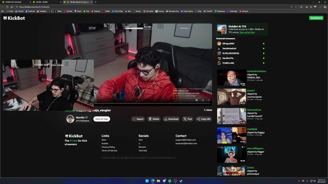The image size is (328, 184).
Task: Open Twitch bookmark
Action: [78, 11]
